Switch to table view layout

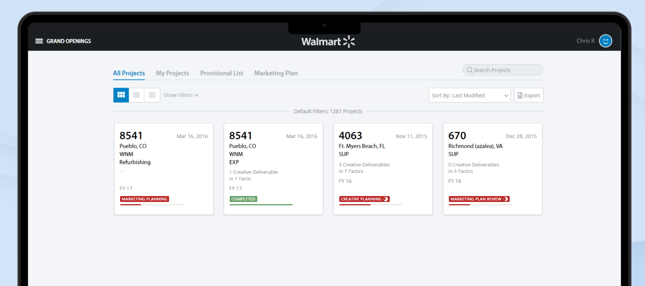[152, 95]
